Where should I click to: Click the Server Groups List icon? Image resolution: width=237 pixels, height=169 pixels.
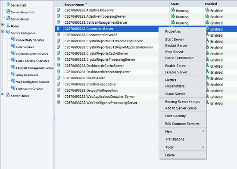point(8,11)
